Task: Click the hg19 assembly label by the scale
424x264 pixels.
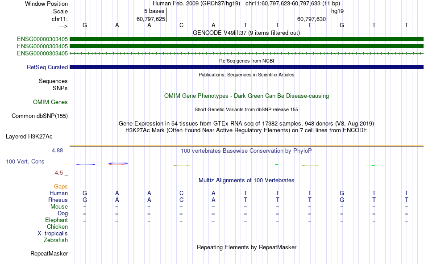Action: [x=337, y=11]
